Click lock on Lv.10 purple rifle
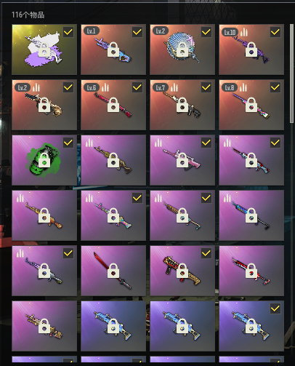This screenshot has width=295, height=366. point(251,49)
